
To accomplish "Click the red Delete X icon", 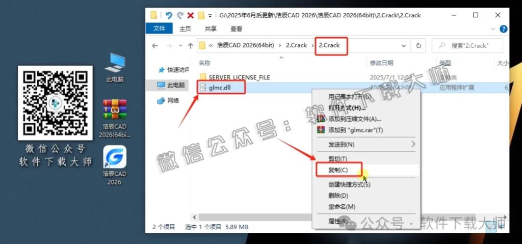I will pyautogui.click(x=191, y=15).
